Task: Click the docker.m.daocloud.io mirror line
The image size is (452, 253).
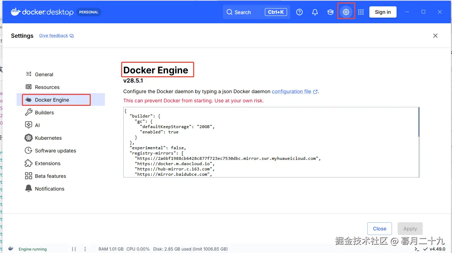Action: (x=175, y=164)
